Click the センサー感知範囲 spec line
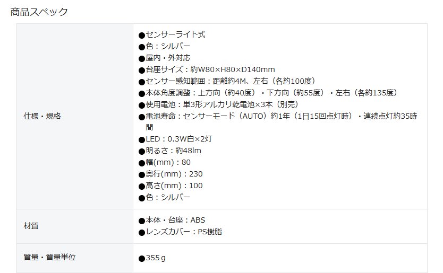 (227, 81)
